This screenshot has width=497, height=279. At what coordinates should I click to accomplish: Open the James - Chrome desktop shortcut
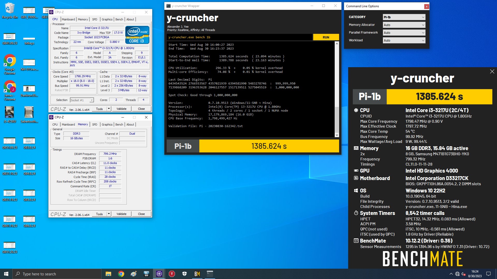point(10,90)
